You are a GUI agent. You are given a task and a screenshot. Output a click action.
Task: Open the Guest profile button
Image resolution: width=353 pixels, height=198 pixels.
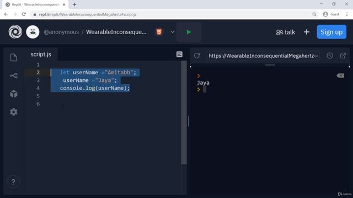point(331,14)
